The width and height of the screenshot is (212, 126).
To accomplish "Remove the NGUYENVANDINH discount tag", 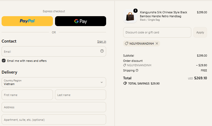I will 157,44.
